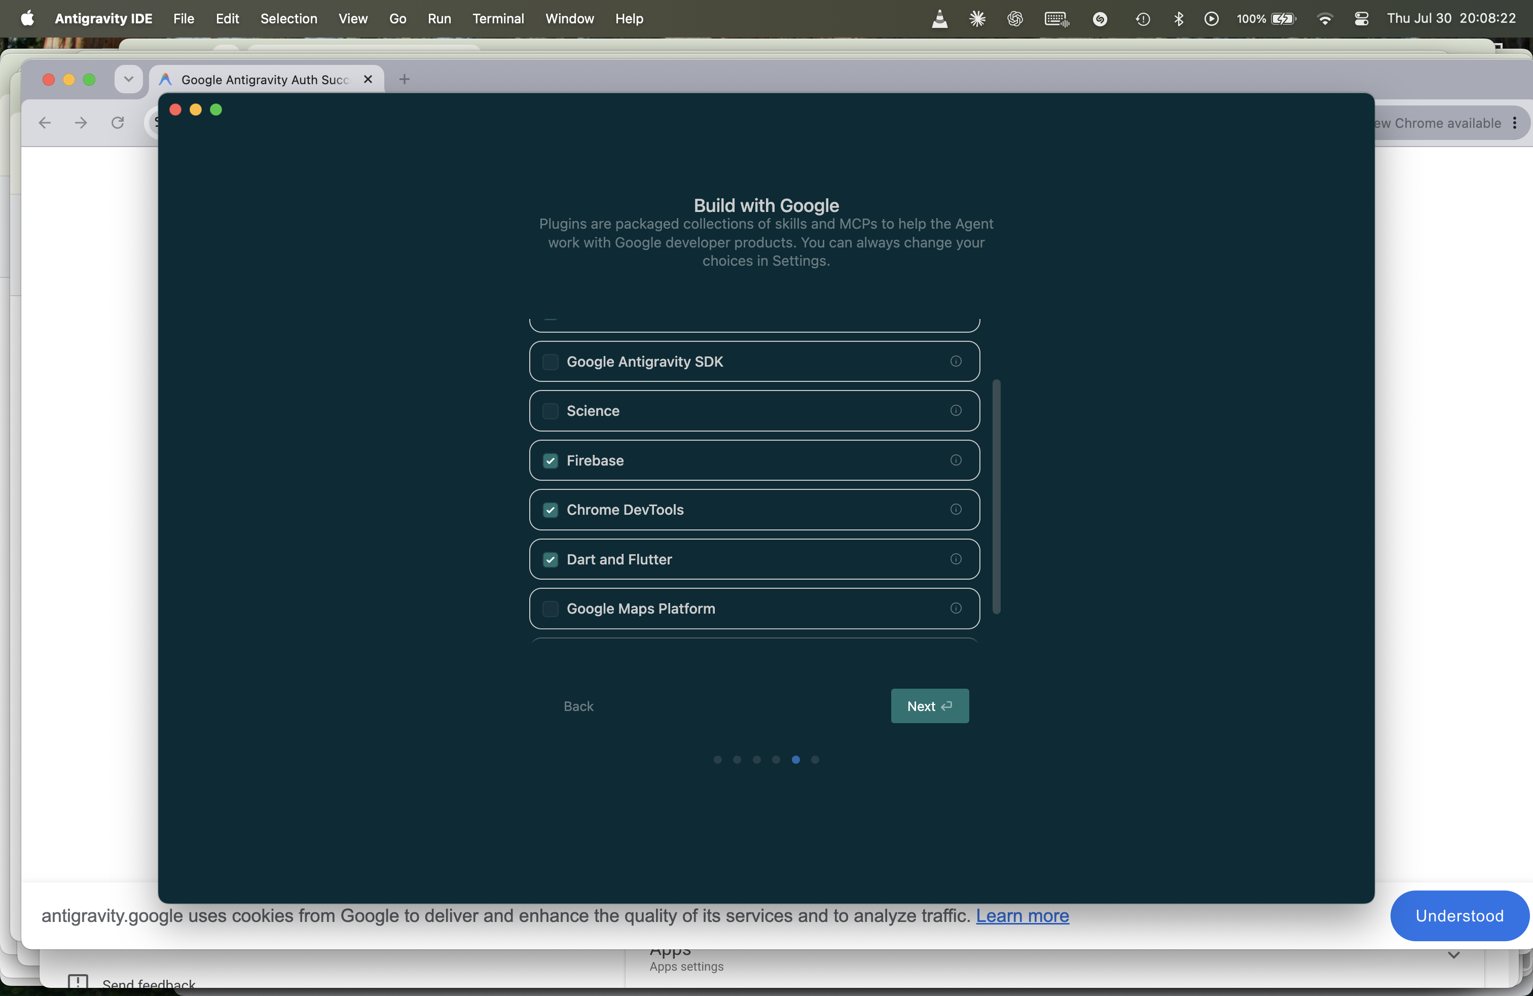Open info icon on Science row
The image size is (1533, 996).
pos(956,410)
